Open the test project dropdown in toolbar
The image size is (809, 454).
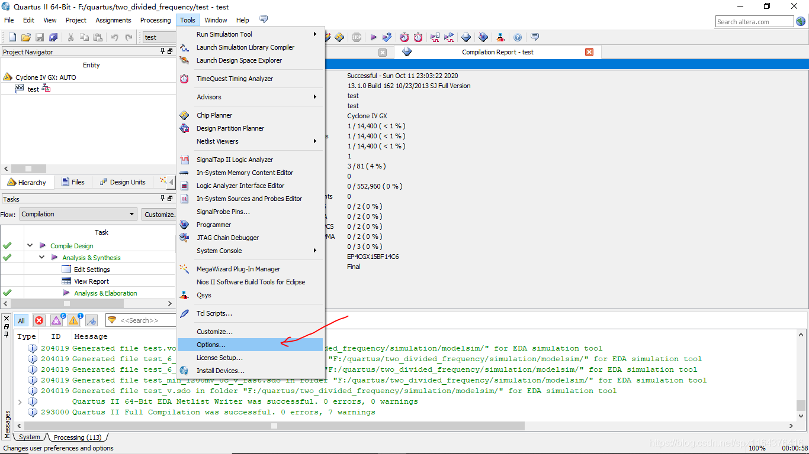coord(159,37)
